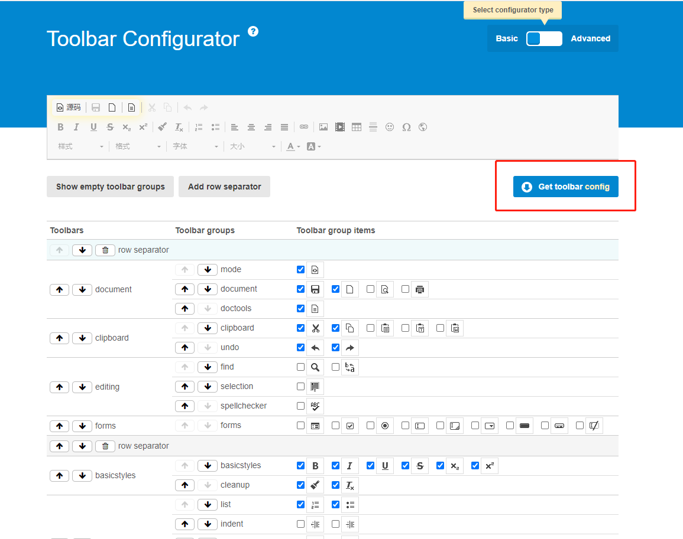Open the 大小 (Size) dropdown in editor
Viewport: 683px width, 539px height.
[x=253, y=146]
